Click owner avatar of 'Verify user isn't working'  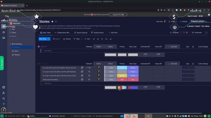pos(99,79)
